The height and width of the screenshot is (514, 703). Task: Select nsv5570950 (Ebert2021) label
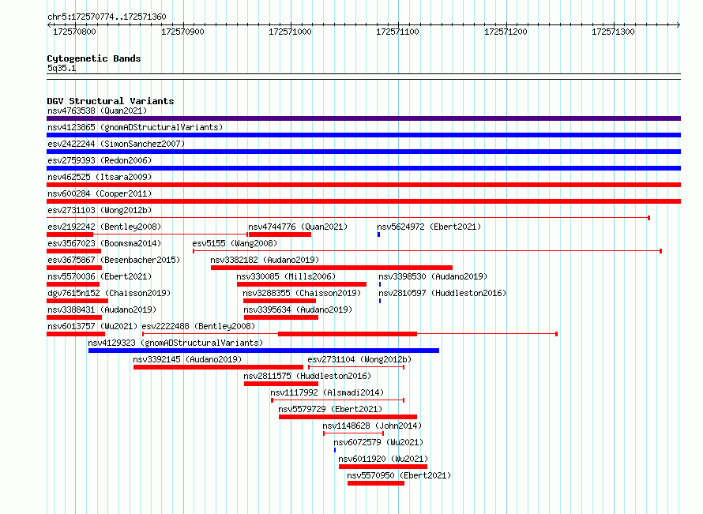(x=399, y=475)
